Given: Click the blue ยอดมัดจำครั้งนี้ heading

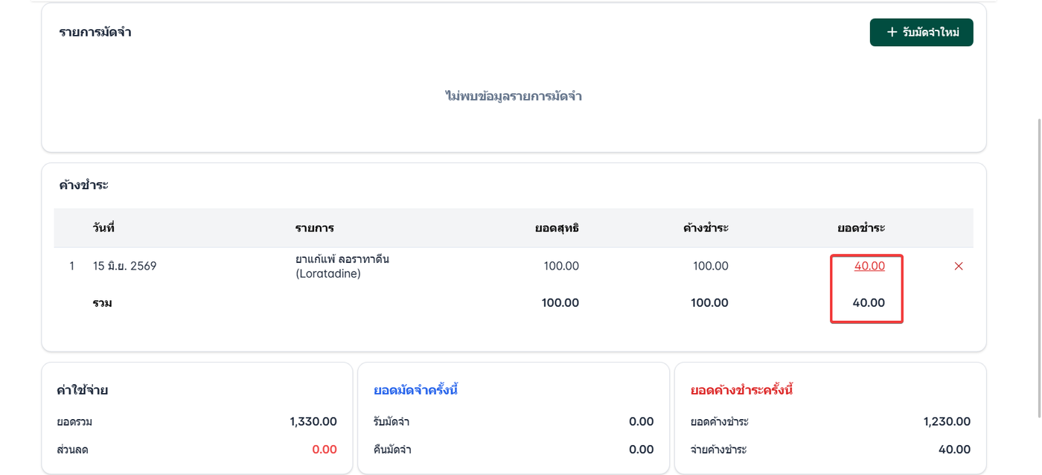Looking at the screenshot, I should (x=415, y=390).
